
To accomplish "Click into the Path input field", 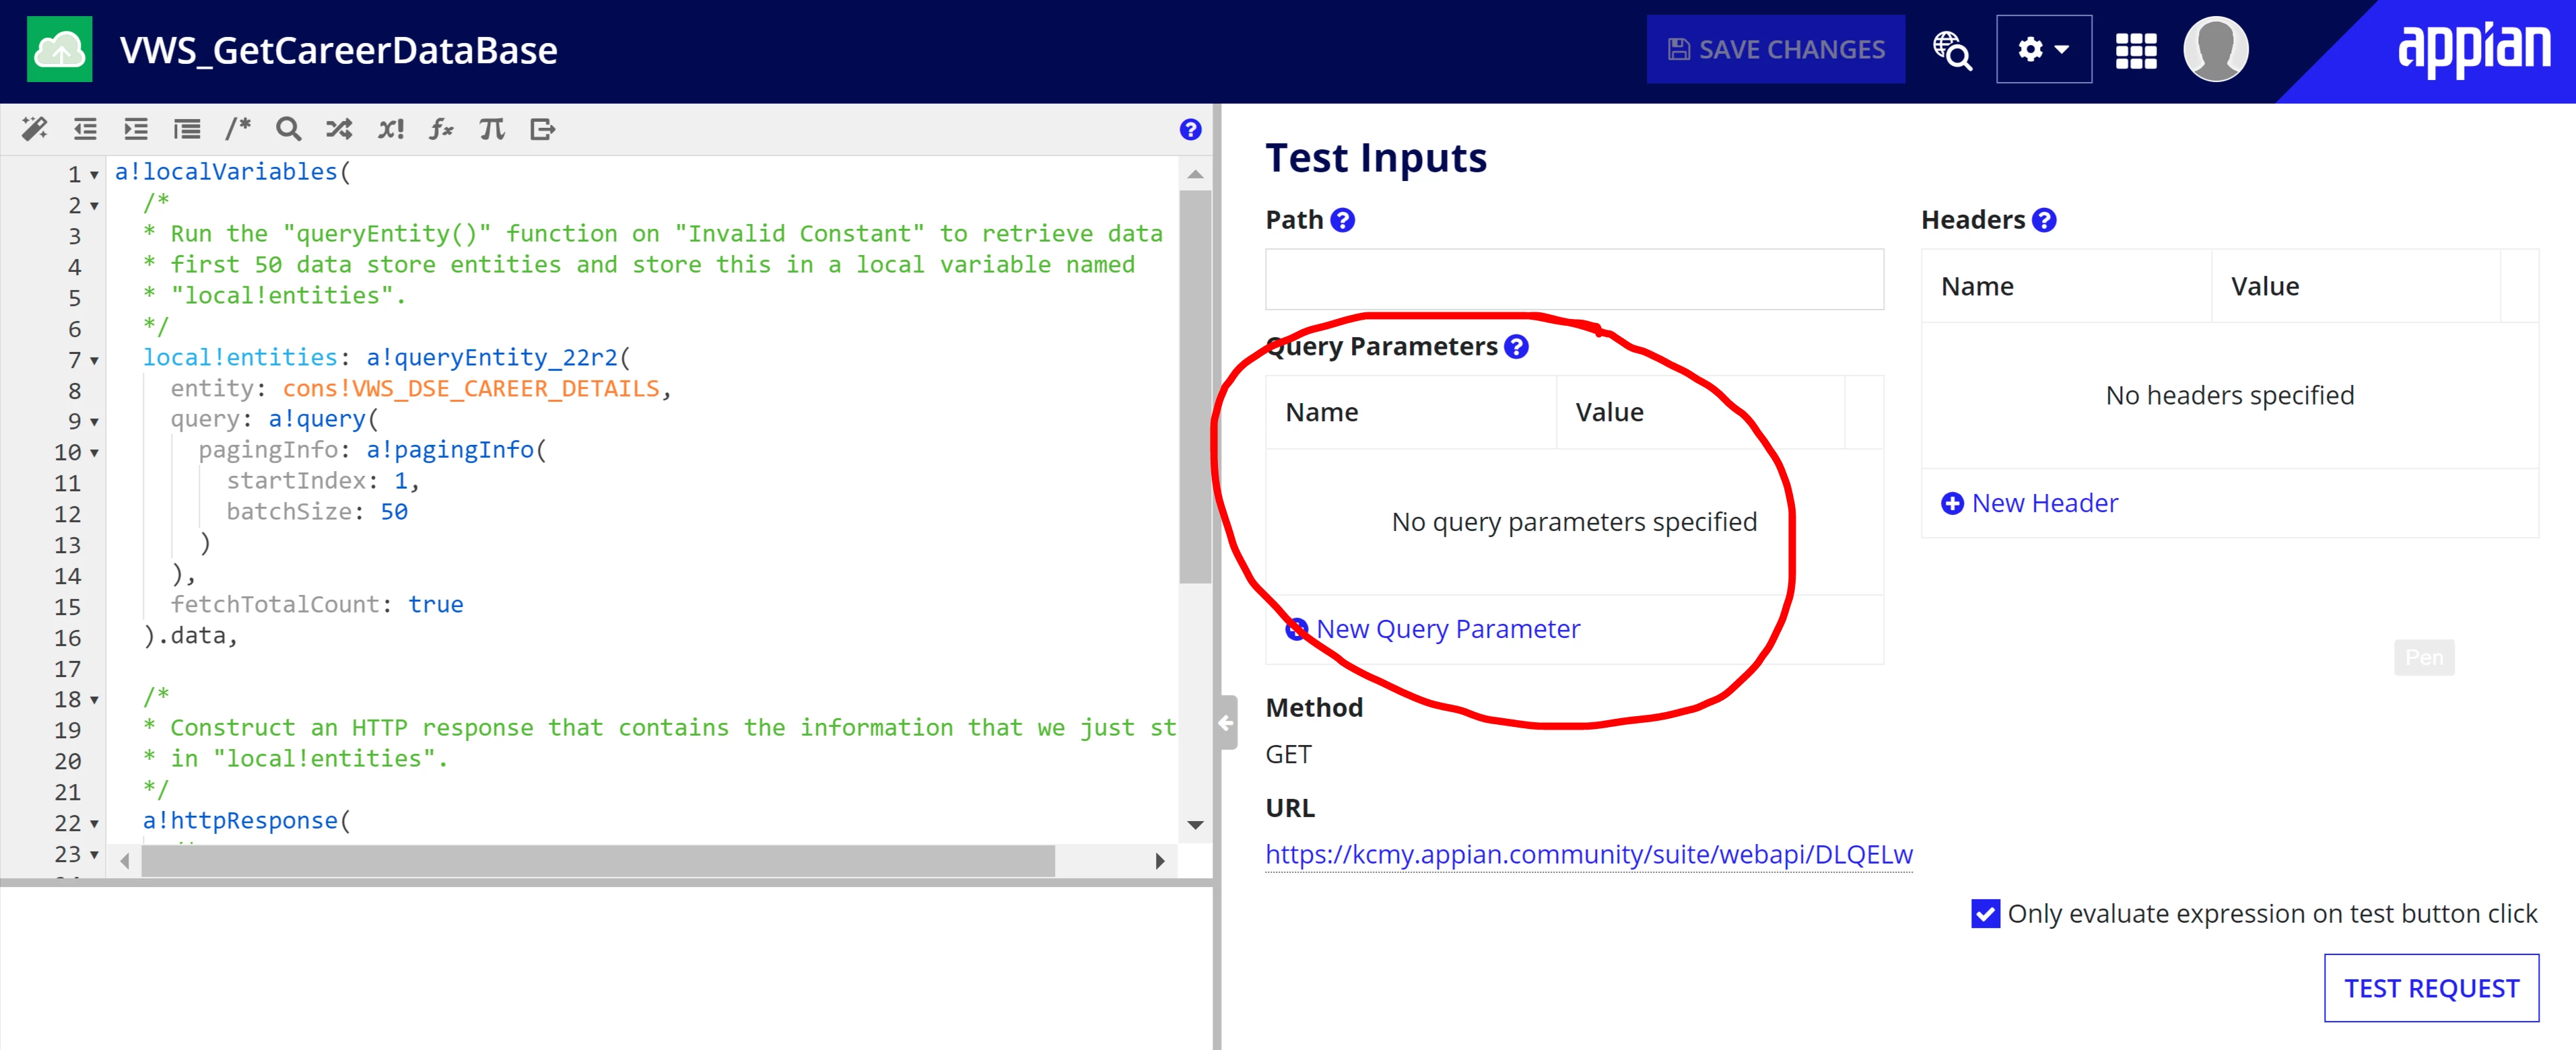I will click(1574, 279).
